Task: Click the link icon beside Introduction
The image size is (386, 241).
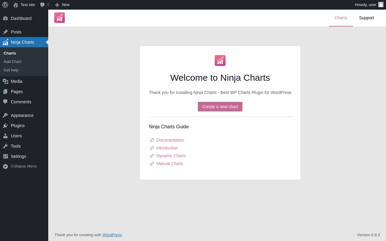Action: pyautogui.click(x=152, y=148)
